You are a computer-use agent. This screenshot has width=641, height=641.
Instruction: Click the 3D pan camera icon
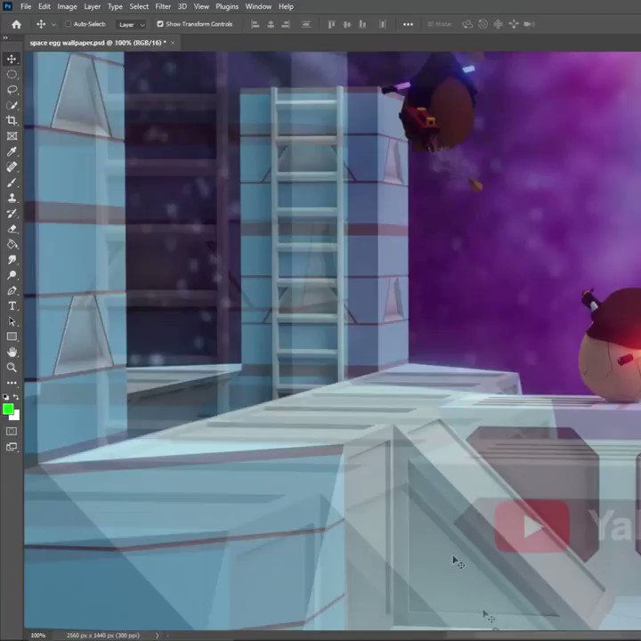coord(498,25)
